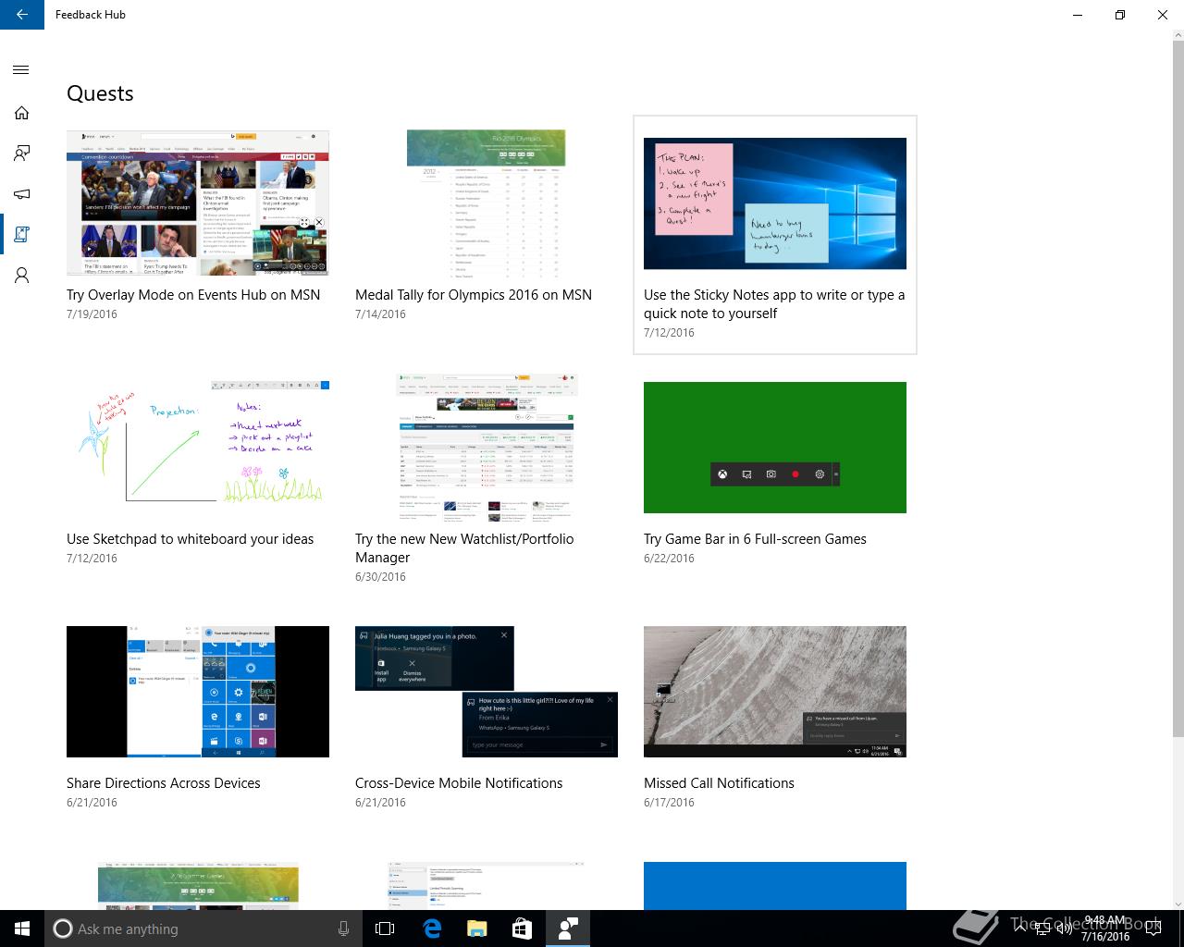Screen dimensions: 1184x947
Task: Open green Game Bar quest thumbnail
Action: point(775,448)
